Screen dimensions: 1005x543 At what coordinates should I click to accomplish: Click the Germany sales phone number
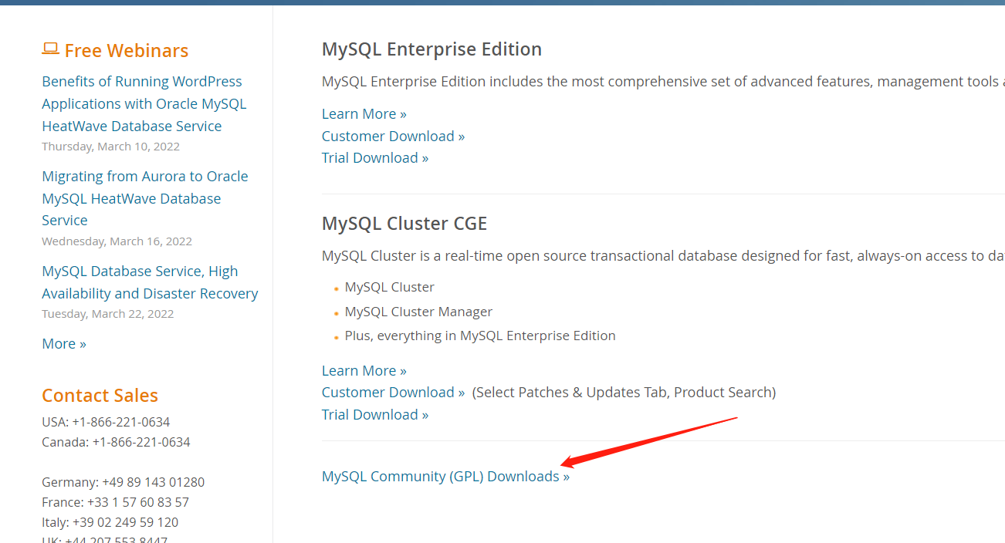coord(153,483)
